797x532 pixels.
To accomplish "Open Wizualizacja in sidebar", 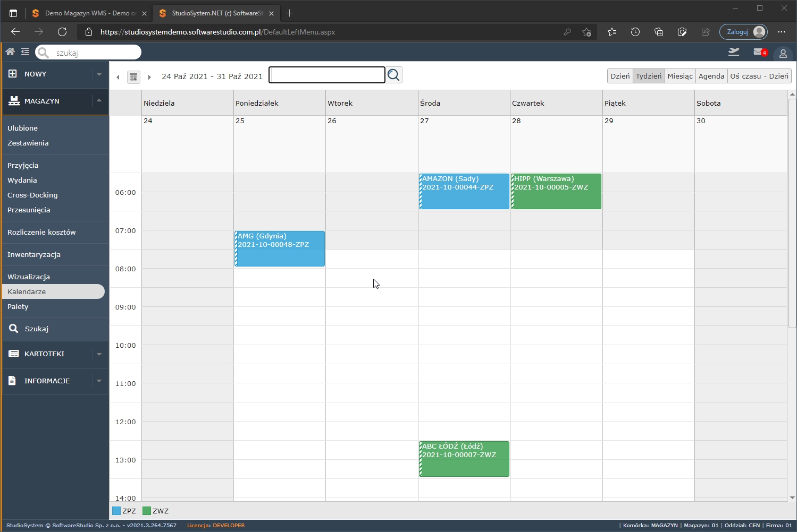I will pyautogui.click(x=29, y=277).
